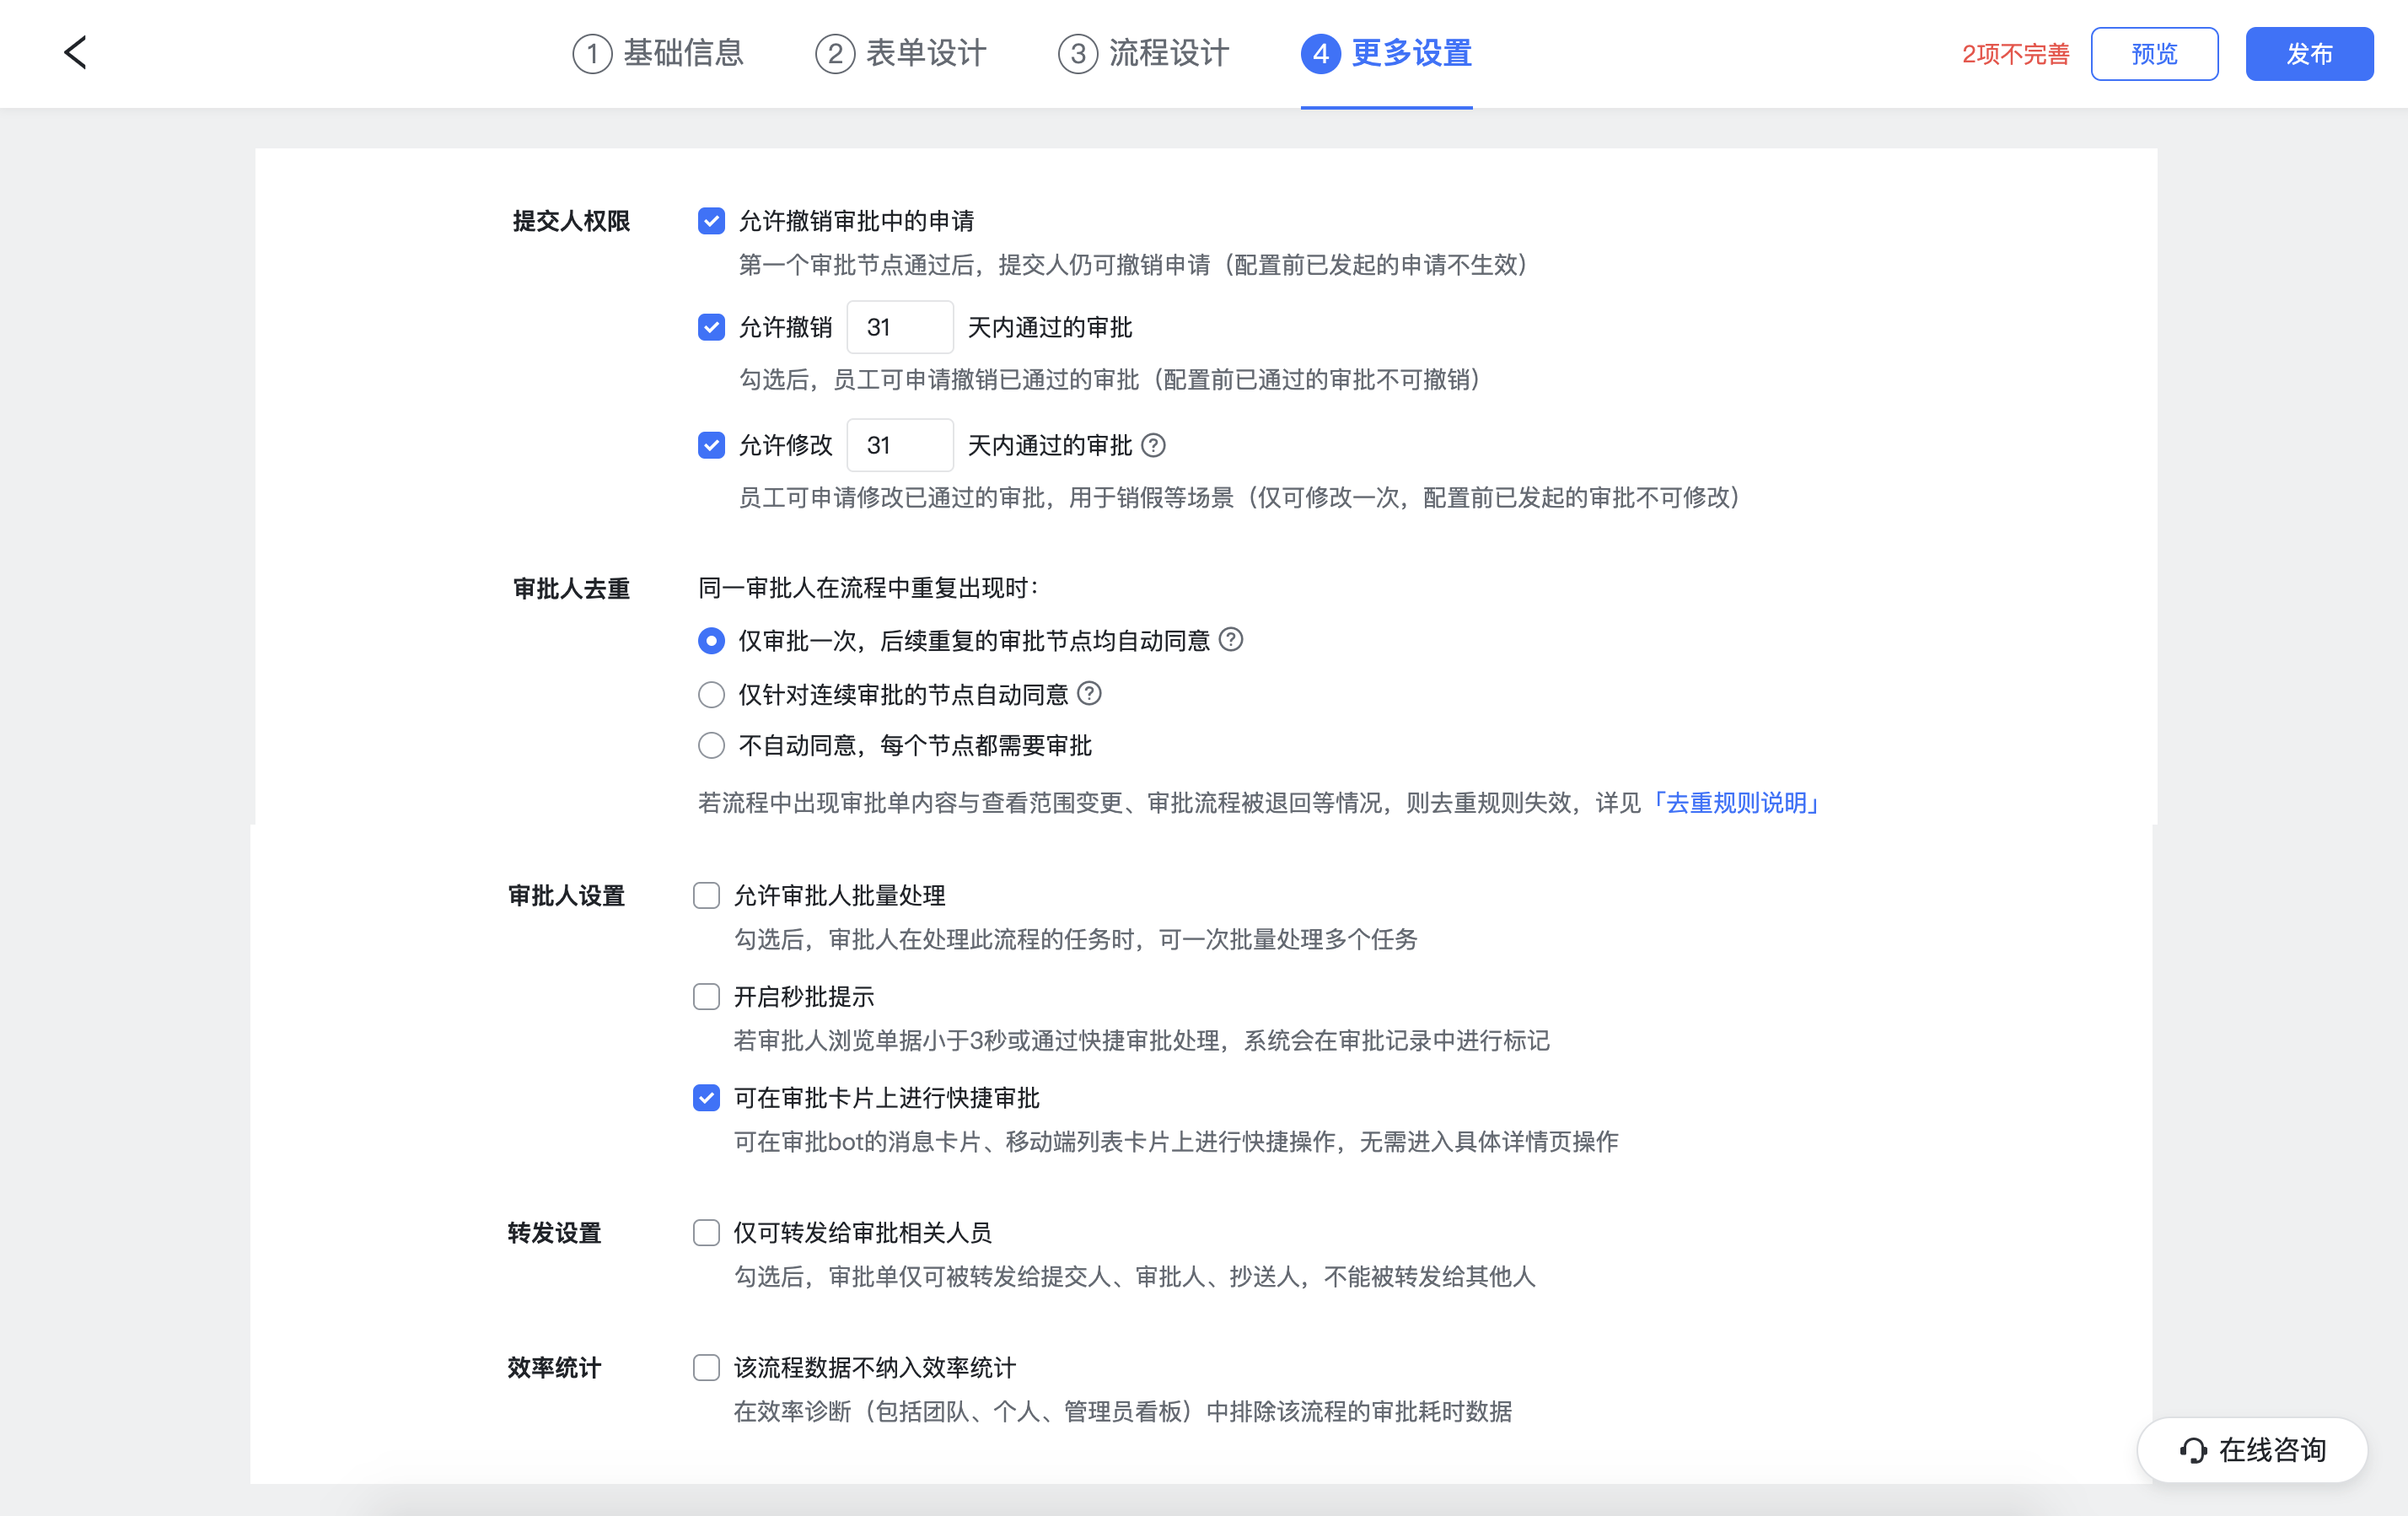Switch to 流程设计 step tab

click(1144, 53)
